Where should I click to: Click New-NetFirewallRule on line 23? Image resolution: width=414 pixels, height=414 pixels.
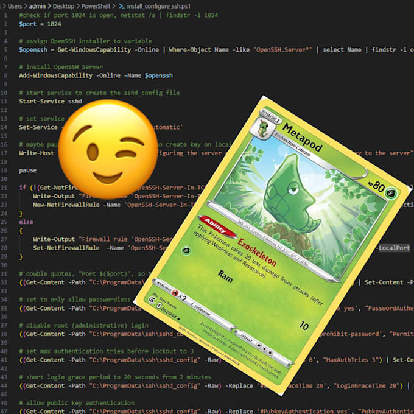(x=66, y=205)
